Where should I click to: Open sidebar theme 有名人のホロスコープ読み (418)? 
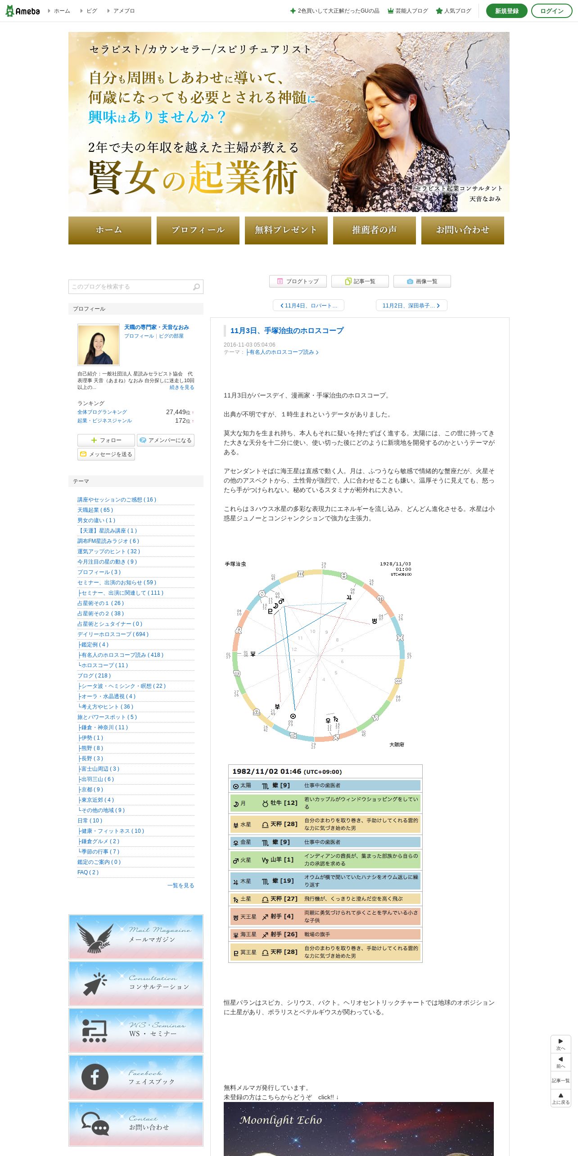(x=121, y=655)
